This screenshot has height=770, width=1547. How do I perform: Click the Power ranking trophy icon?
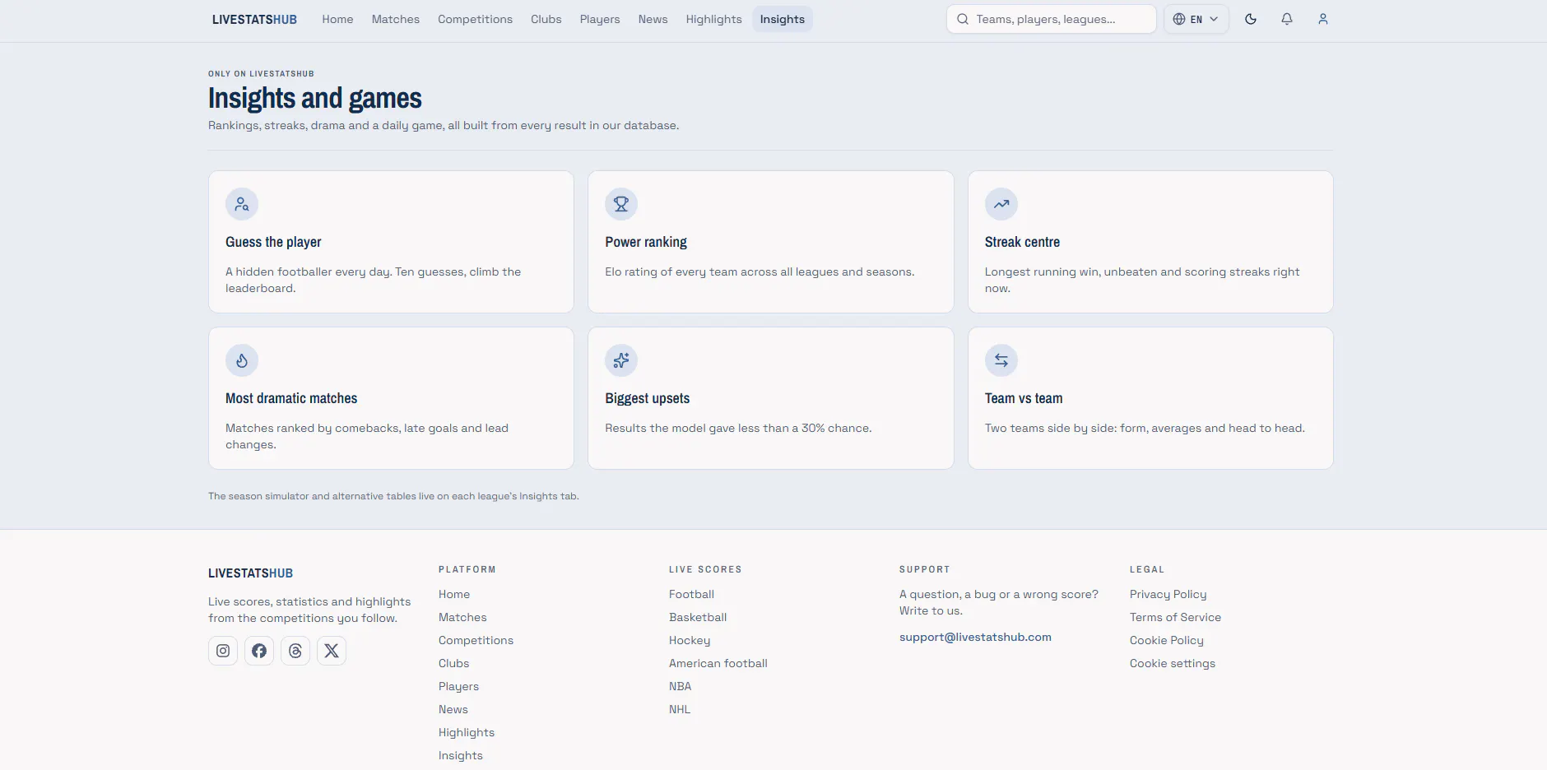[621, 204]
